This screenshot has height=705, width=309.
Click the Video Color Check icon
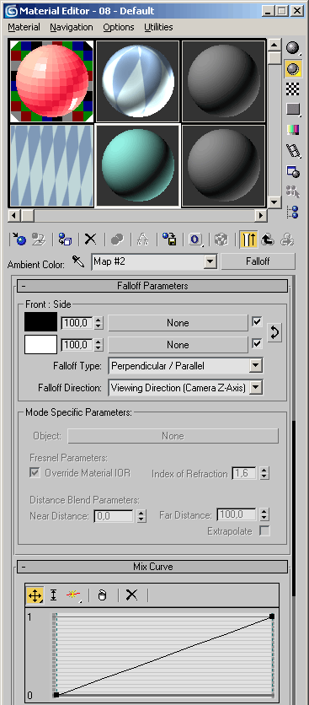click(x=293, y=130)
